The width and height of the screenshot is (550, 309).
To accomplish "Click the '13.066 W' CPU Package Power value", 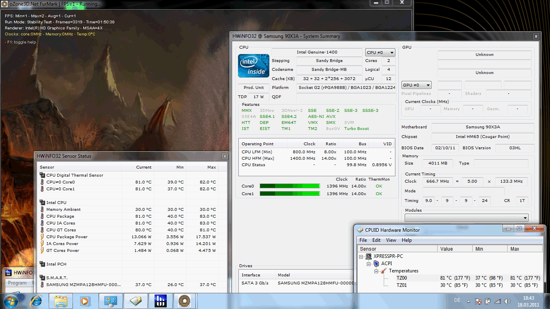I will (x=141, y=237).
